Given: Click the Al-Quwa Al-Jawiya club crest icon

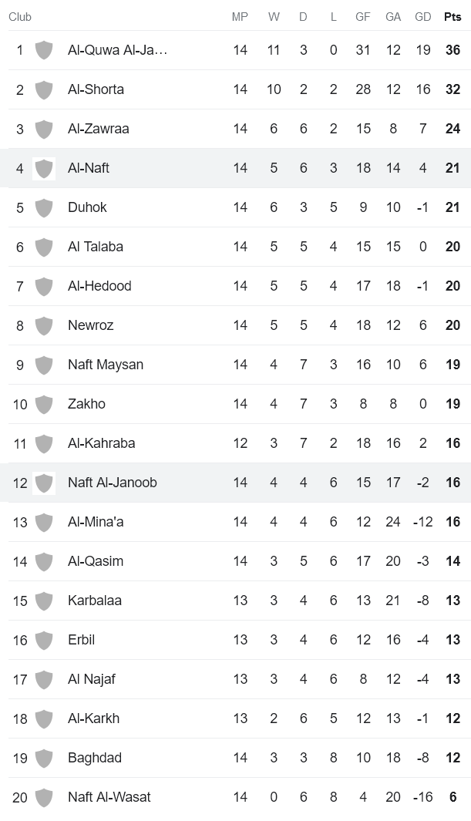Looking at the screenshot, I should pos(44,50).
